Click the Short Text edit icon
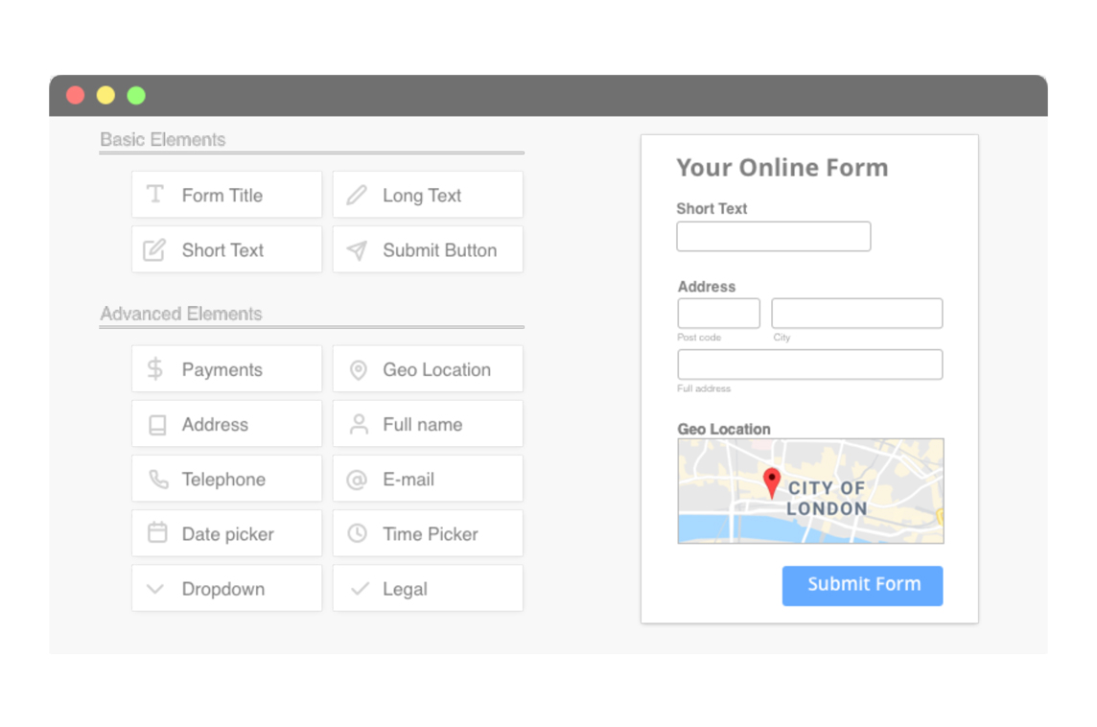Image resolution: width=1097 pixels, height=727 pixels. point(154,249)
